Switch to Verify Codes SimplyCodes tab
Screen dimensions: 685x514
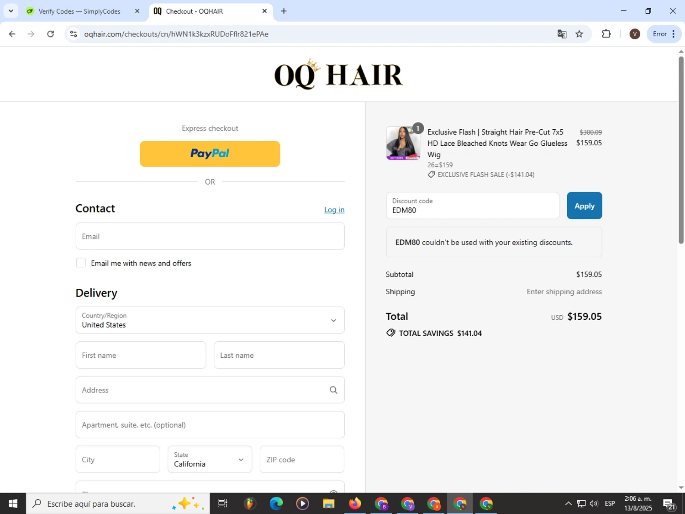[x=79, y=11]
